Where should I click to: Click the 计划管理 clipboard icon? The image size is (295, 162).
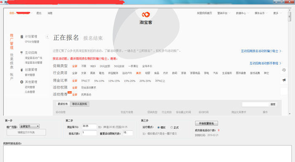pyautogui.click(x=21, y=37)
